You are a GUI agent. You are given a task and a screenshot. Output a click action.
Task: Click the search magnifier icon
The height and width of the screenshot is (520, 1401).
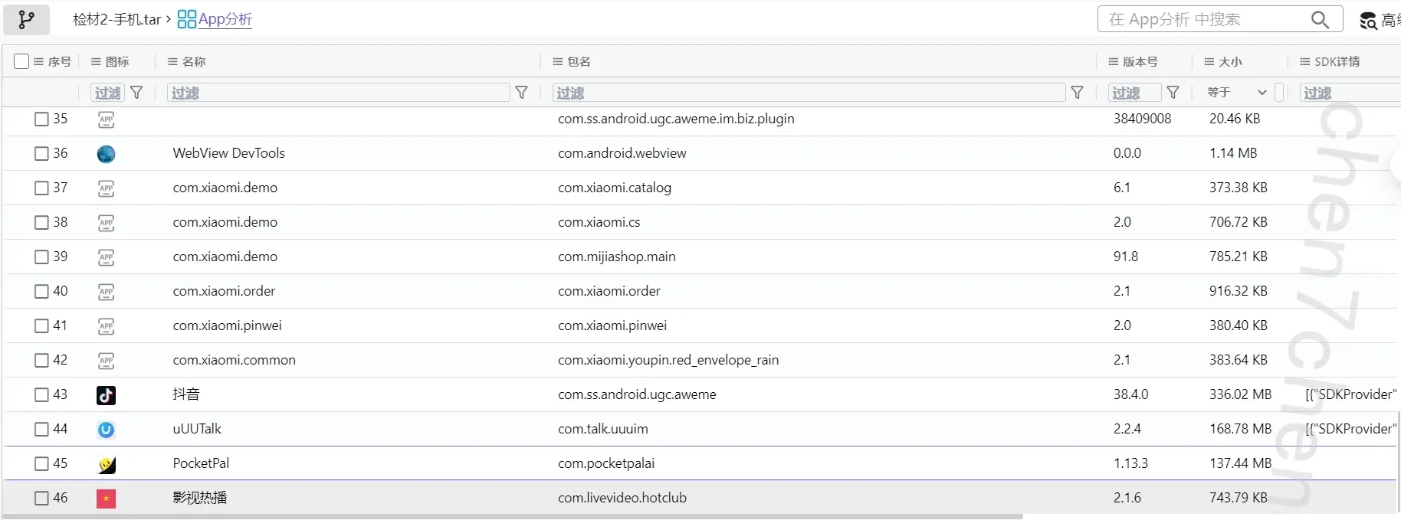click(1320, 19)
